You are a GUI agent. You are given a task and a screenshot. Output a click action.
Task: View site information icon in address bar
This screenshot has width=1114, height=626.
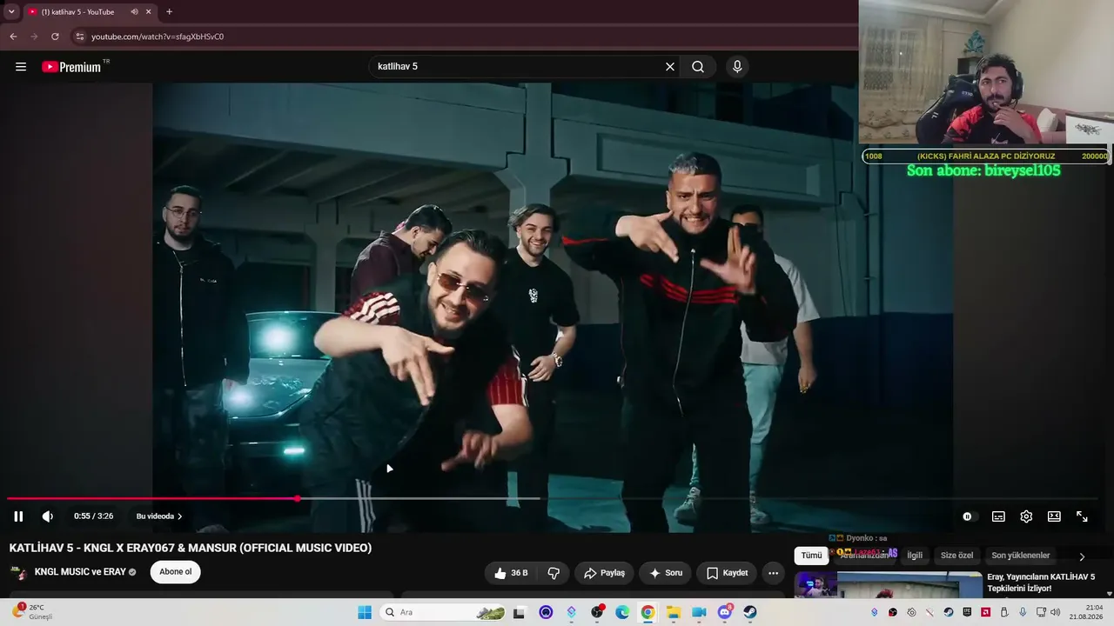point(79,37)
